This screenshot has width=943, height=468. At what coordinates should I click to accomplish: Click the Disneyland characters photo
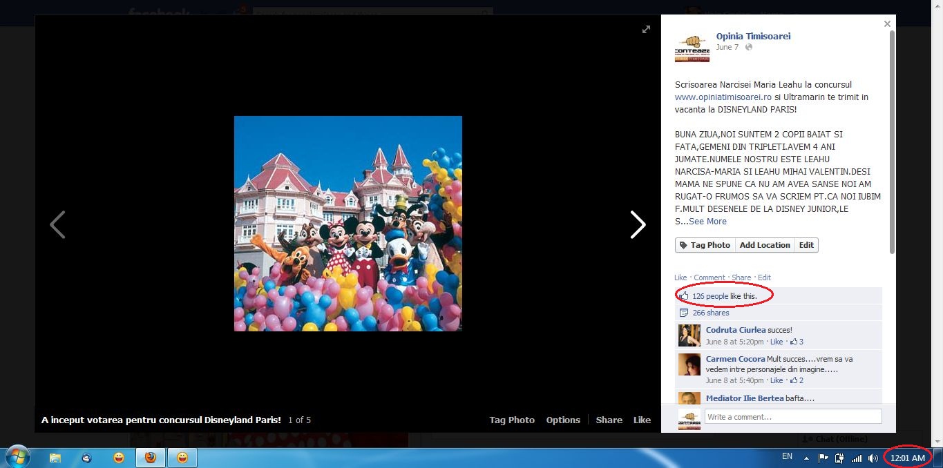[x=348, y=224]
